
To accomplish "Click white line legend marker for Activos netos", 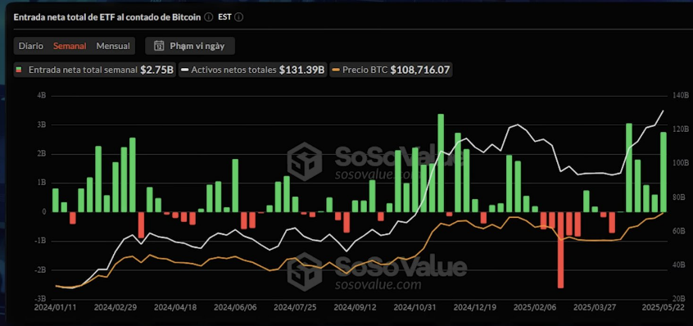I will [x=185, y=70].
